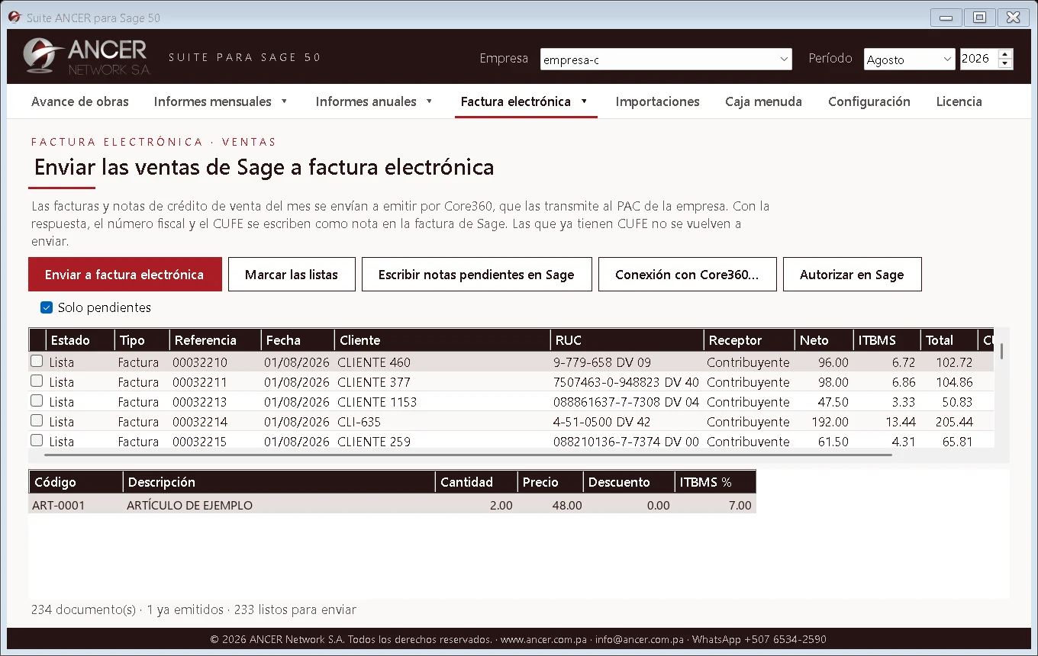Tick the checkbox for invoice 00032213

(37, 400)
